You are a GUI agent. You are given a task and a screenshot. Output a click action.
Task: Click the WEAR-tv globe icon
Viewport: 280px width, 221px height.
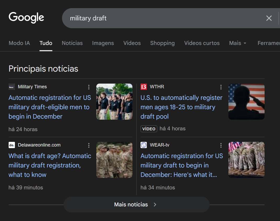[x=144, y=145]
